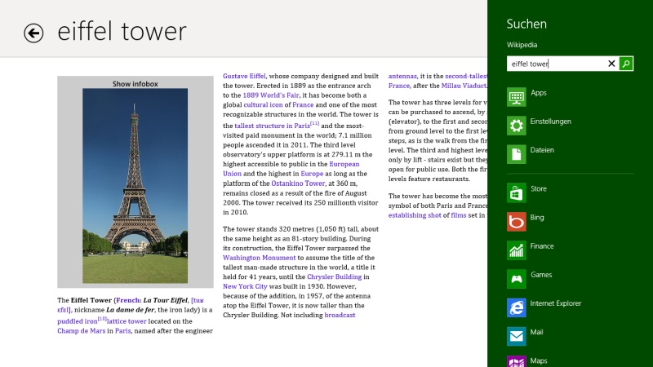The width and height of the screenshot is (653, 367).
Task: Open the puddled iron link
Action: coord(78,321)
